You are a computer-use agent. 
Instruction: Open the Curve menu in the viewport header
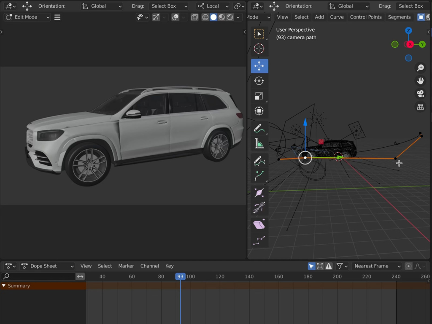pyautogui.click(x=337, y=17)
